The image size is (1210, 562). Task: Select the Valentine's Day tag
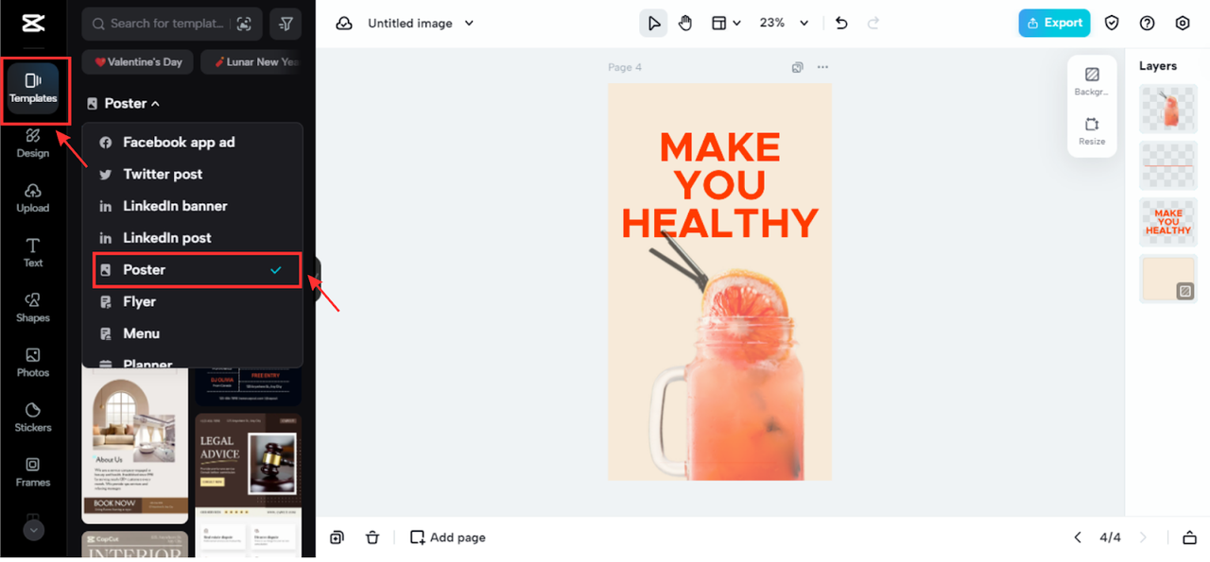[x=138, y=62]
